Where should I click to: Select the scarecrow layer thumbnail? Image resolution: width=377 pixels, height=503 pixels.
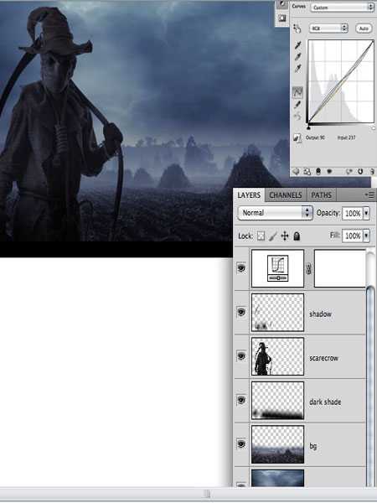coord(277,356)
